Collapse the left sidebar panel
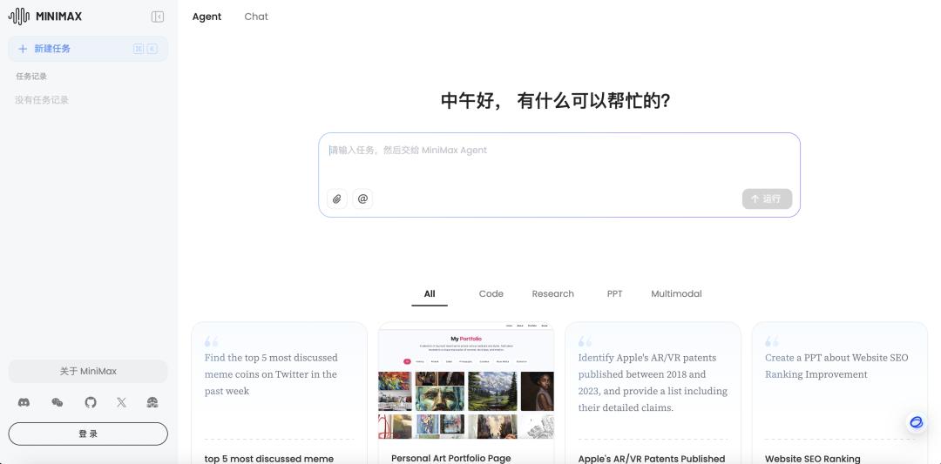 click(x=158, y=17)
